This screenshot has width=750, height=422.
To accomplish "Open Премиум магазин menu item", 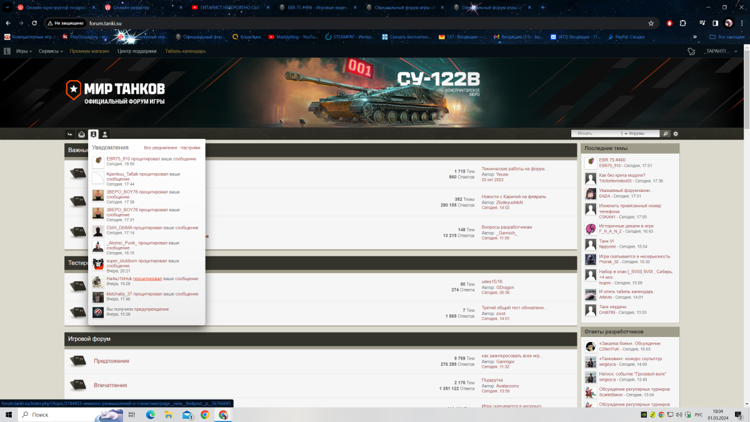I will pyautogui.click(x=89, y=51).
